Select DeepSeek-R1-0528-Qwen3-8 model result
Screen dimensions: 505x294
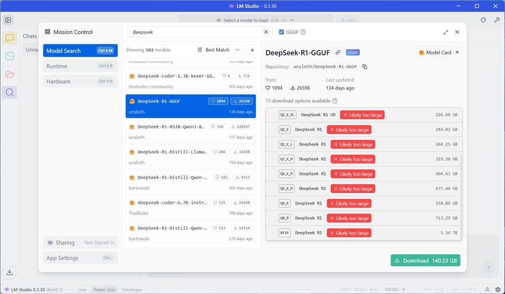point(191,132)
